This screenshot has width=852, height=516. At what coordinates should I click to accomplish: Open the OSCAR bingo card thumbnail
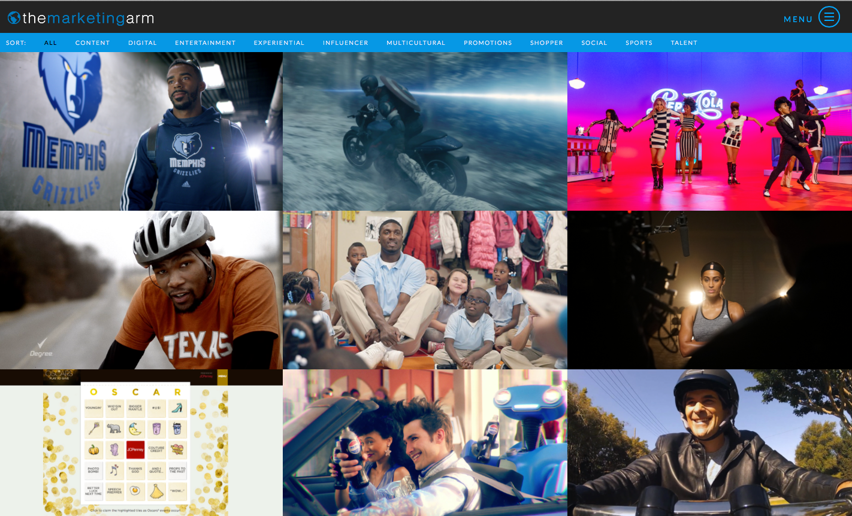(141, 442)
